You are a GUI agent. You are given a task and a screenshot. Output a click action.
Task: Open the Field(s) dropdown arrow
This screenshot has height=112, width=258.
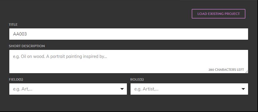[x=122, y=89]
